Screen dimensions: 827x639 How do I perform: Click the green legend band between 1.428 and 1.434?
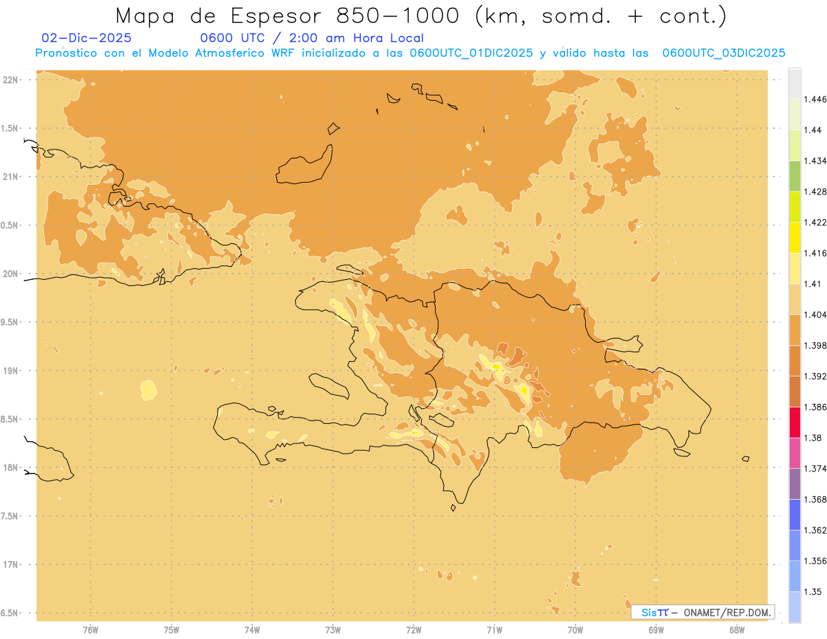pyautogui.click(x=795, y=176)
